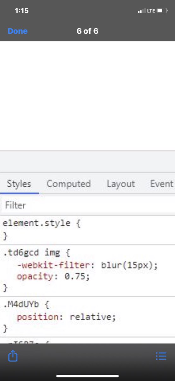
Task: Click the 0.75 opacity value
Action: 75,277
